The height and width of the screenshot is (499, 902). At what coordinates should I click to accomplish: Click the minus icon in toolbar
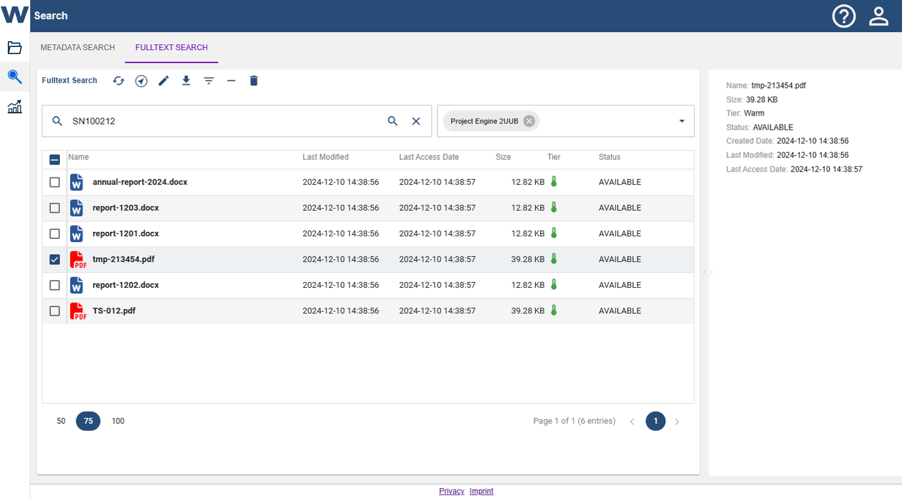pyautogui.click(x=231, y=81)
